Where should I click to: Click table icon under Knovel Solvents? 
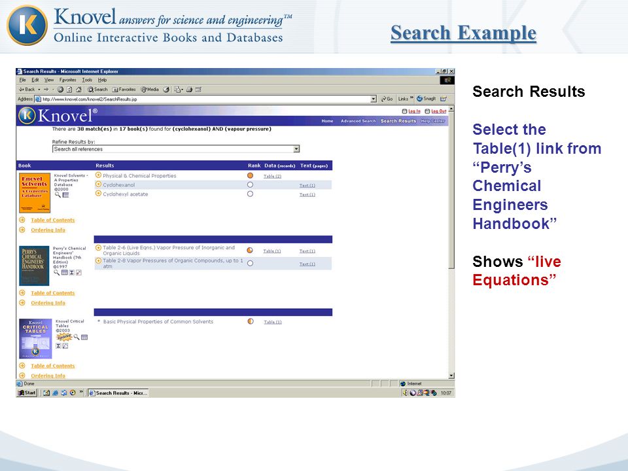(x=65, y=195)
